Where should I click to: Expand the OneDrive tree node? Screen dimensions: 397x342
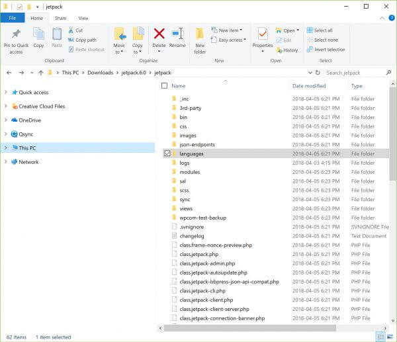[6, 120]
